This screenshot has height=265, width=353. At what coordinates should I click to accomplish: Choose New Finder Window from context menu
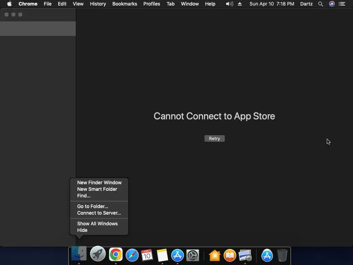(x=99, y=183)
